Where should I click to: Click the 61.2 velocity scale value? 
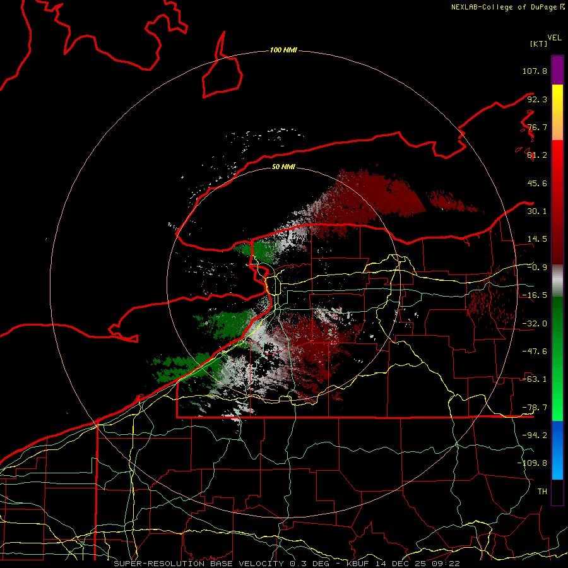(537, 155)
